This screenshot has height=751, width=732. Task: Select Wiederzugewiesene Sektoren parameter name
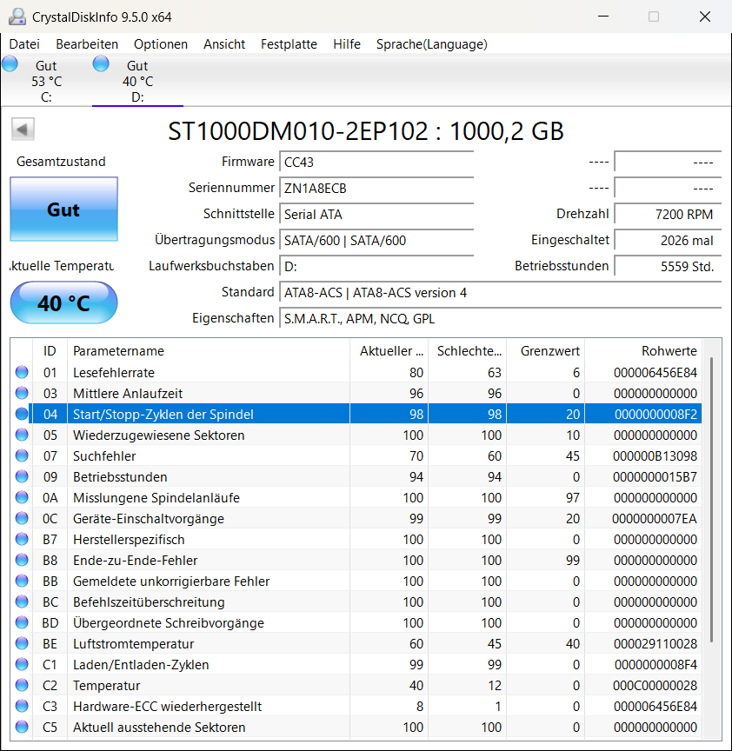click(158, 435)
